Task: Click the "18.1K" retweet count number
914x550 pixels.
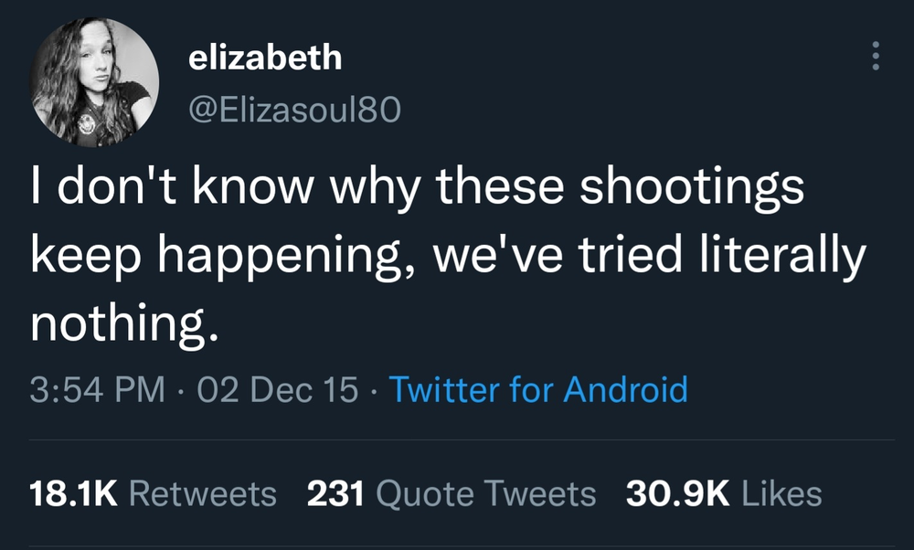Action: 74,493
